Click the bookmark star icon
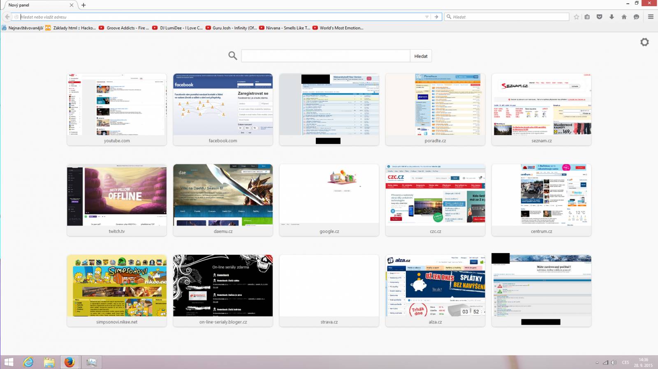Image resolution: width=658 pixels, height=369 pixels. point(576,17)
